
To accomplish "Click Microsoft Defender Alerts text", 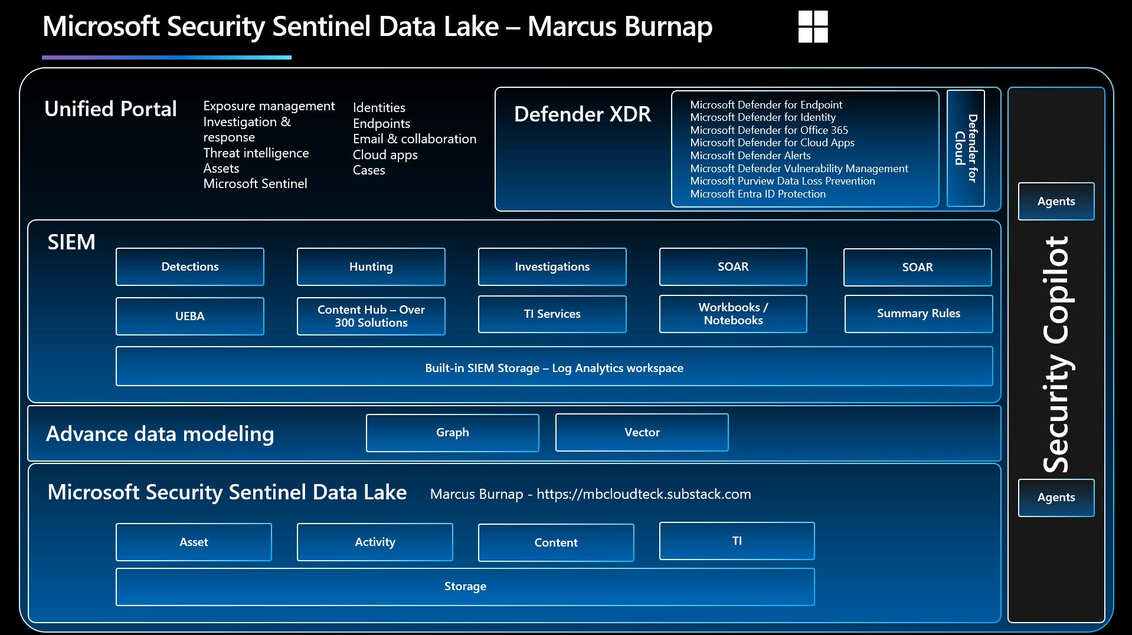I will coord(750,156).
